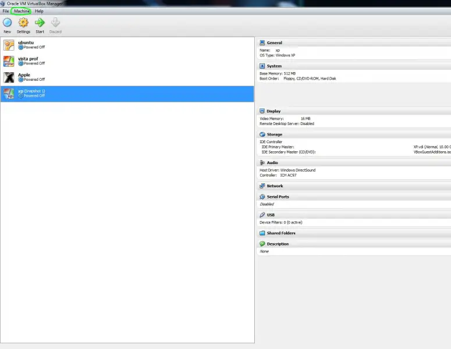The image size is (451, 349).
Task: Click the OS Type Windows XP value
Action: point(285,55)
